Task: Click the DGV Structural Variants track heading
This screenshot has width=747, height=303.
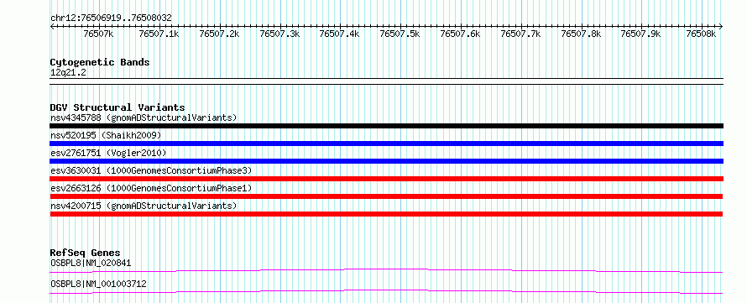Action: click(x=118, y=107)
